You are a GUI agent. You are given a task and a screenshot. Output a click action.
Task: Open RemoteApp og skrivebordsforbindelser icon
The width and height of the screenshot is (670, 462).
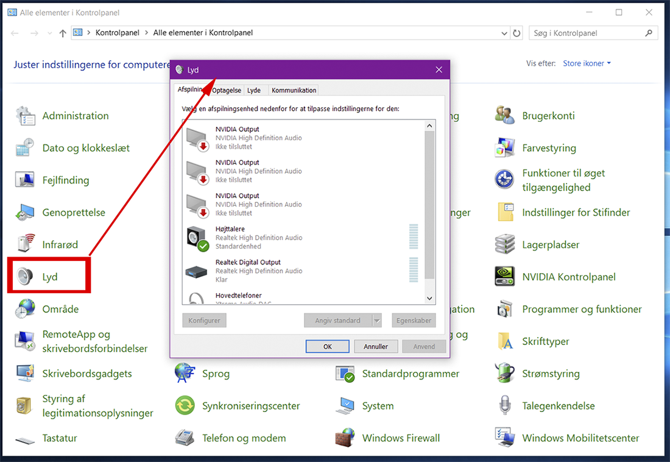point(25,341)
